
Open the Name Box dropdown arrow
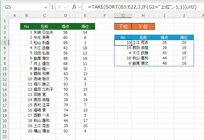(x=46, y=7)
